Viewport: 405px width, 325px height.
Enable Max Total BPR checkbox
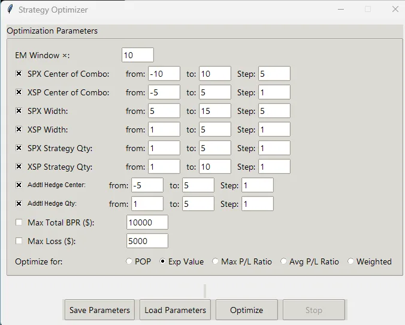(19, 222)
